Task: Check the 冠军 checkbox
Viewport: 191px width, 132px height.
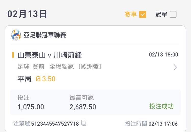Action: [173, 14]
